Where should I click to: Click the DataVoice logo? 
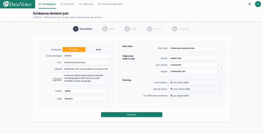(17, 4)
